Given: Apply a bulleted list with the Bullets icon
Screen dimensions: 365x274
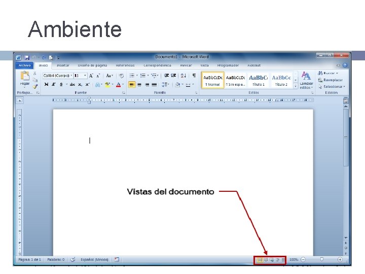Looking at the screenshot, I should tap(132, 76).
